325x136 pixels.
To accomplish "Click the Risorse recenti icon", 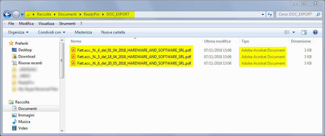I will (x=14, y=63).
